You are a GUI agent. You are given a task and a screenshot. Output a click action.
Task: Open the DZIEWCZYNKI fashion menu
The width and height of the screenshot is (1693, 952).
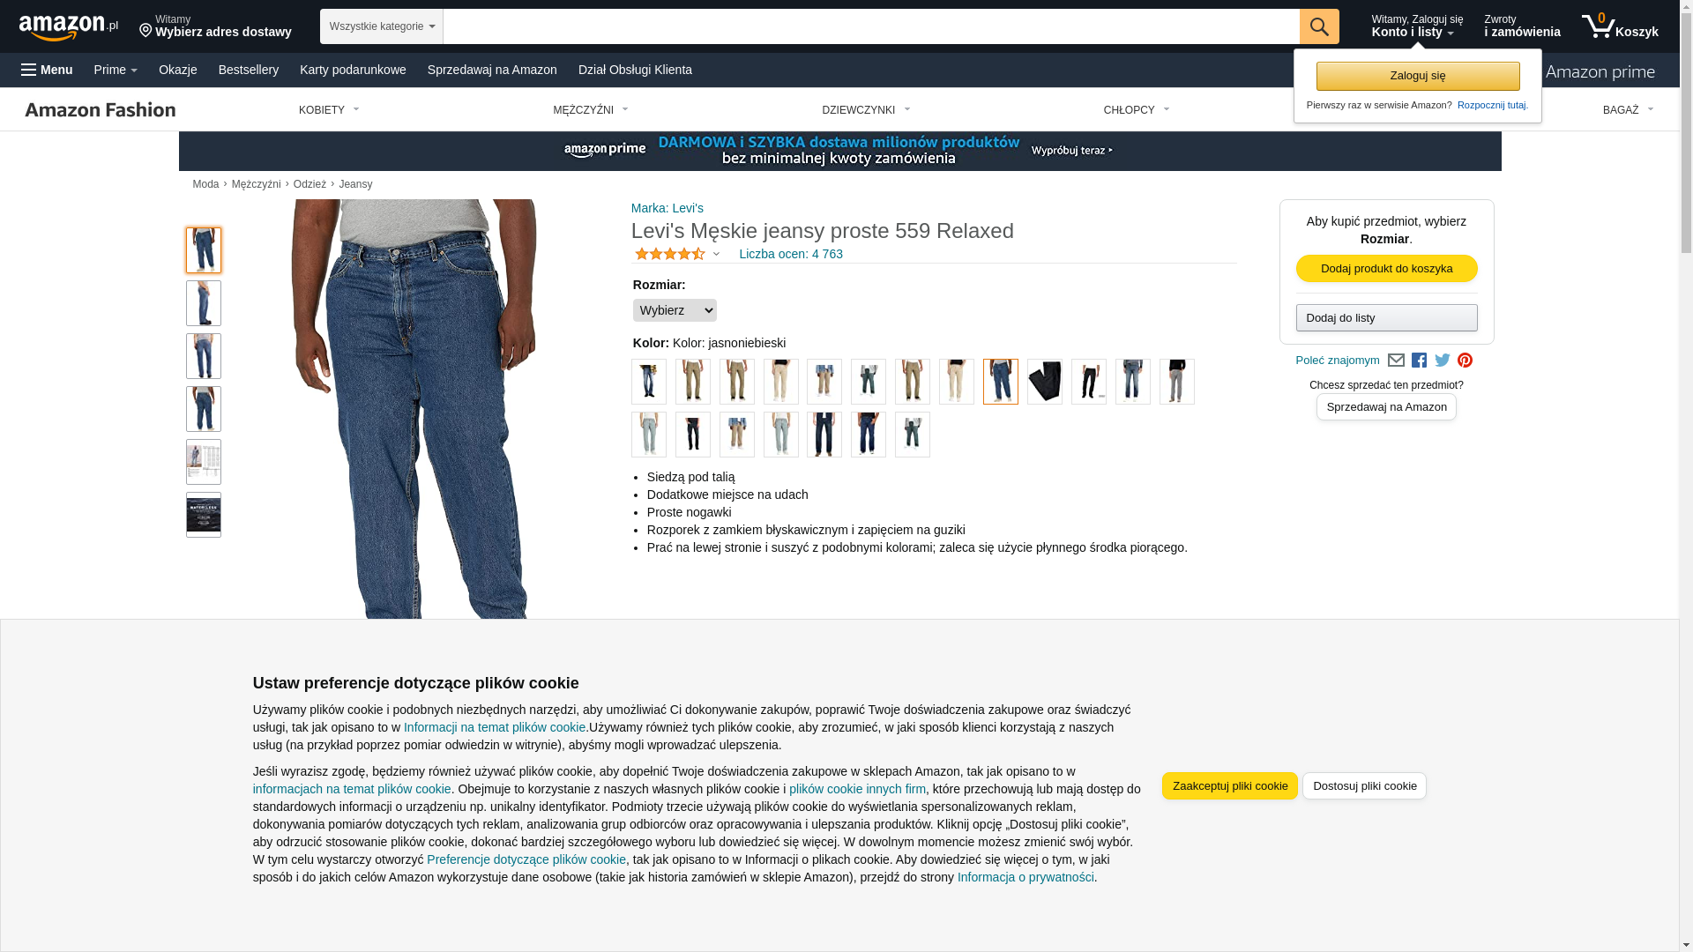(866, 110)
